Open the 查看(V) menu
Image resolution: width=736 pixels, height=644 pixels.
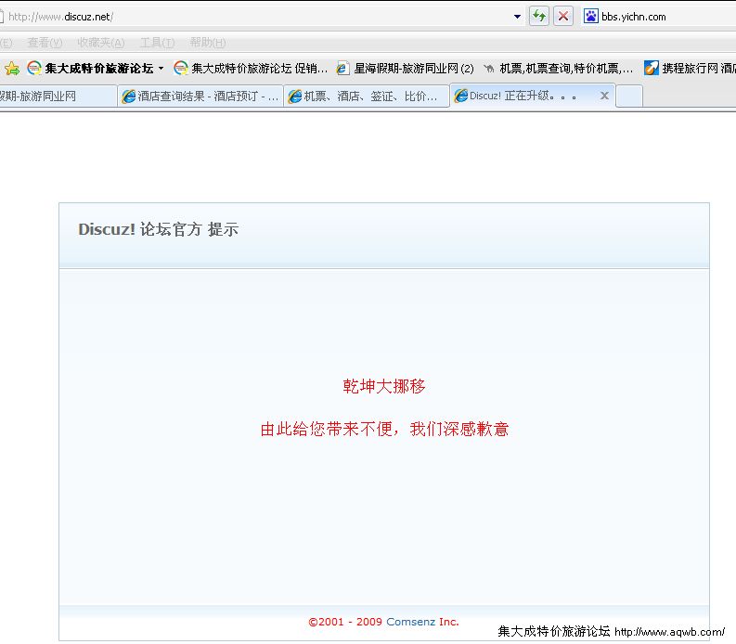(x=45, y=43)
